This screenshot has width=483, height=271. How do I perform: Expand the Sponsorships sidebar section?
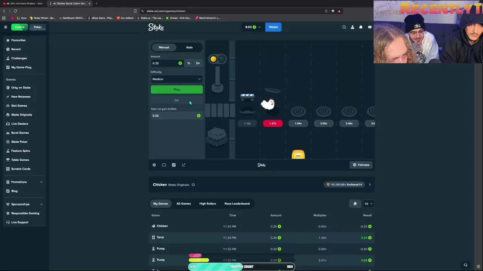24,204
